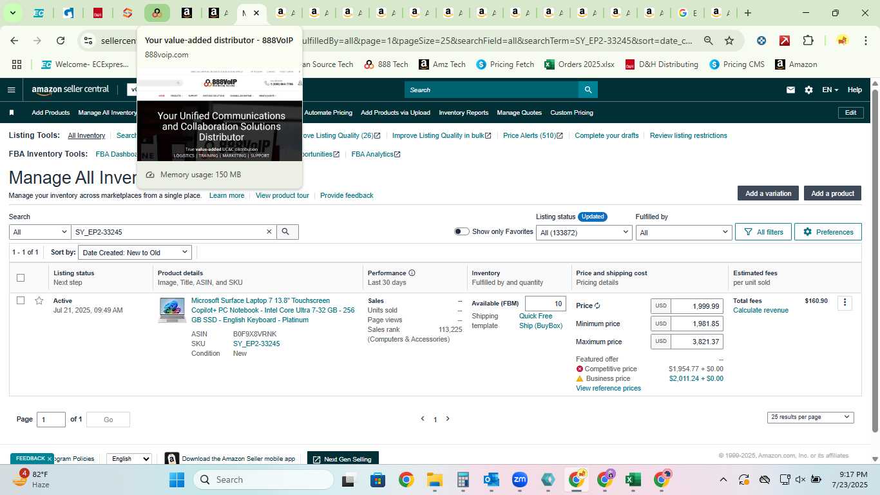Open Windows Start menu
Viewport: 880px width, 495px height.
177,480
